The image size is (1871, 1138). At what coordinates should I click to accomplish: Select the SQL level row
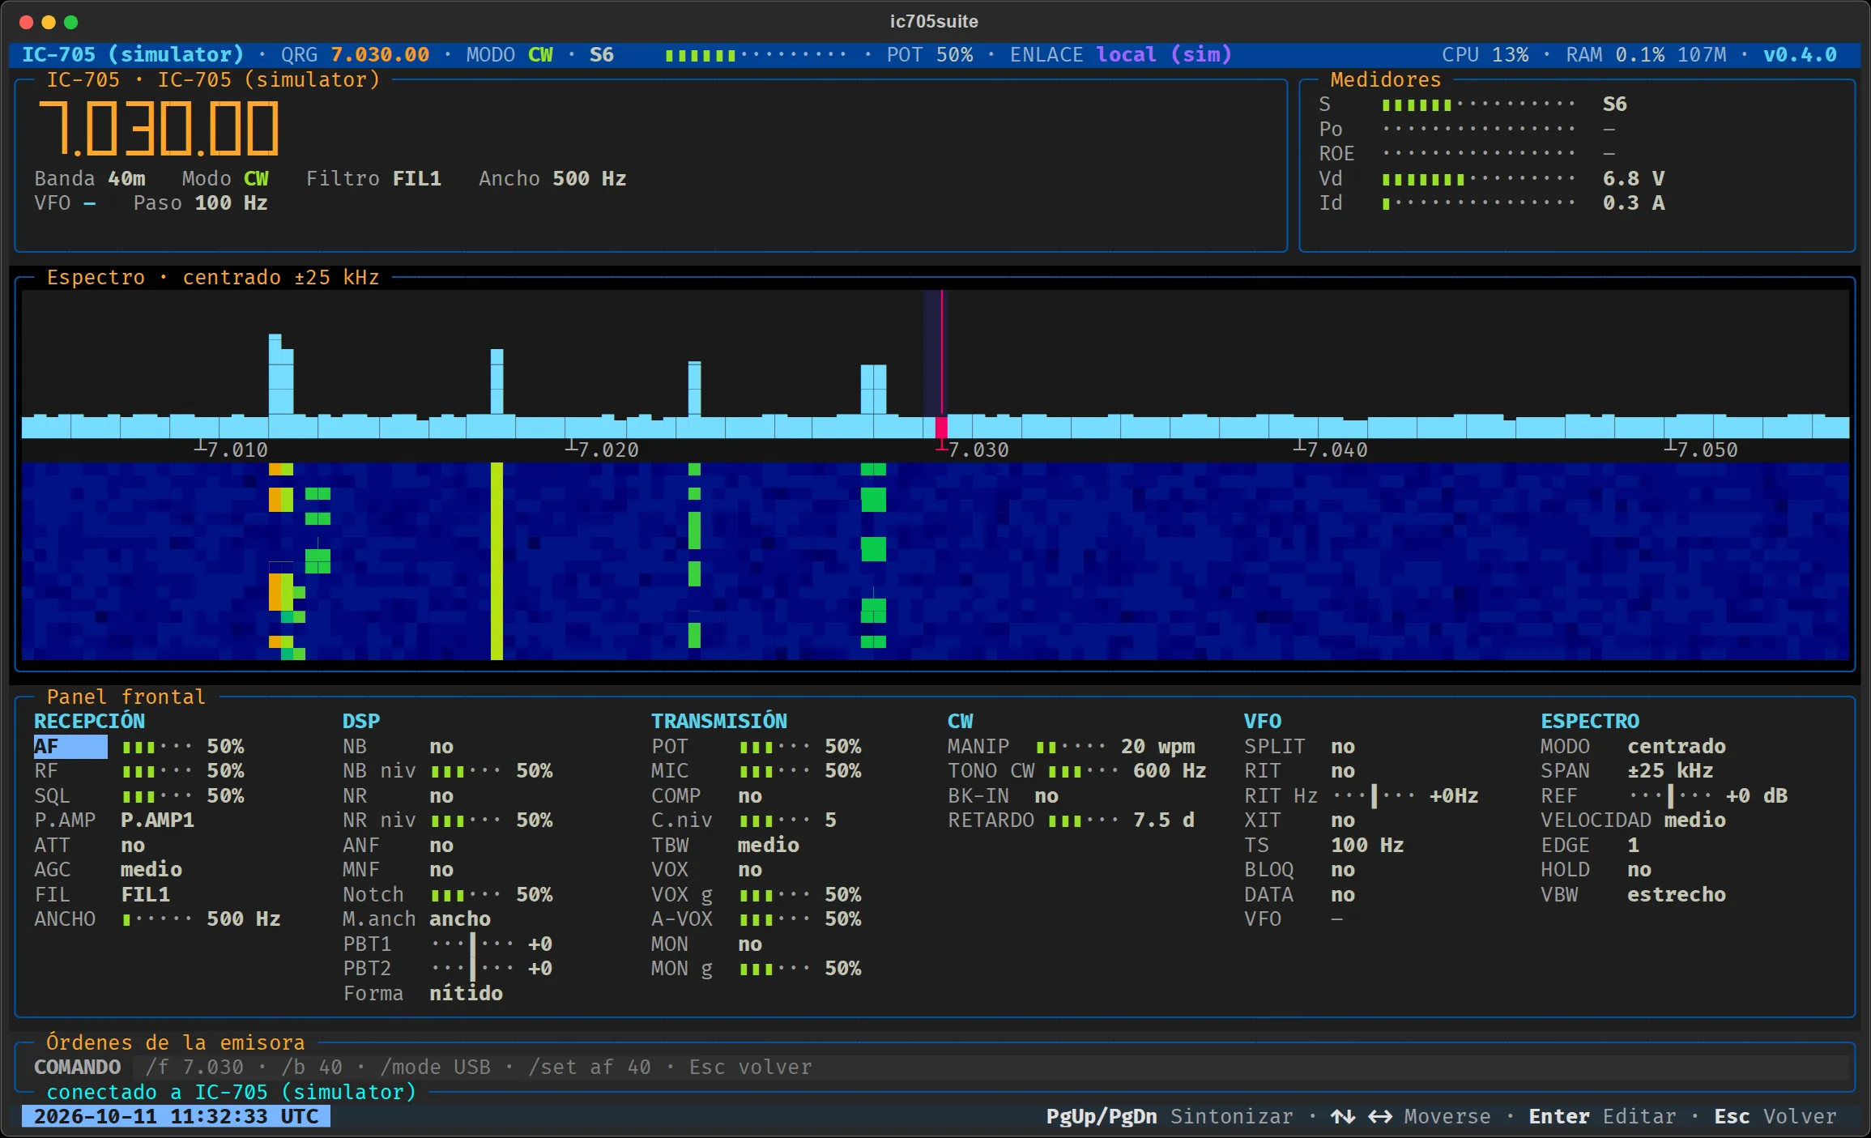[x=139, y=795]
